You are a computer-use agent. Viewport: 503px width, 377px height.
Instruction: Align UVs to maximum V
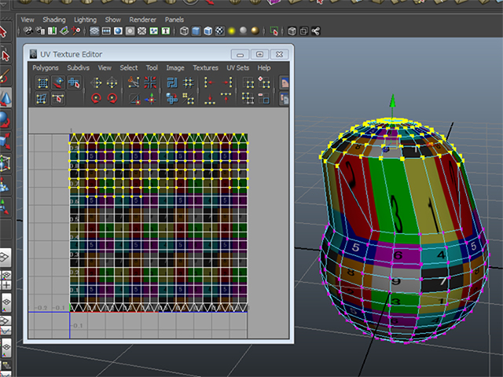(226, 97)
